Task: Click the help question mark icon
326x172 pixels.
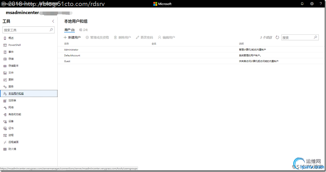Action: tap(321, 4)
